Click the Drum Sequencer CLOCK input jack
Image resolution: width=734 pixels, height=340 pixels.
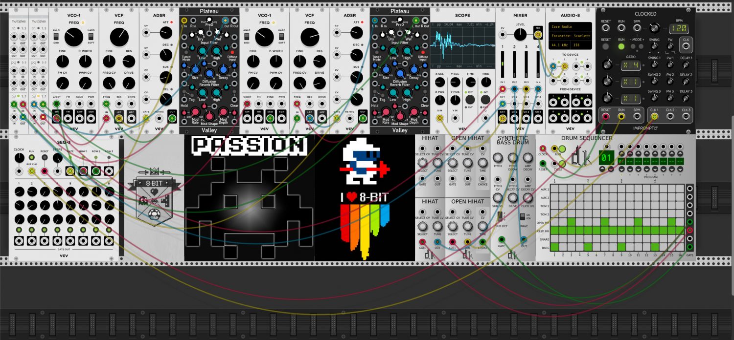pos(542,149)
